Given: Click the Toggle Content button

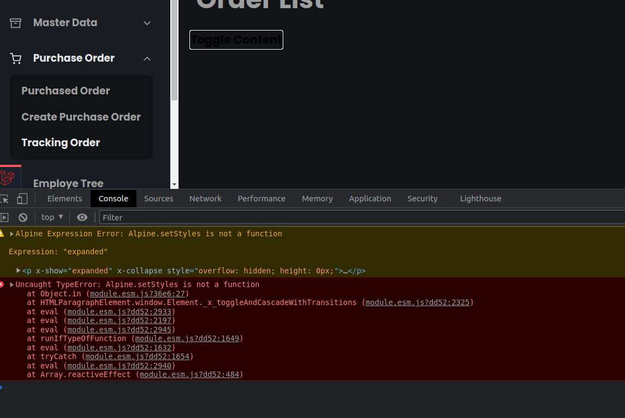Looking at the screenshot, I should click(x=236, y=40).
